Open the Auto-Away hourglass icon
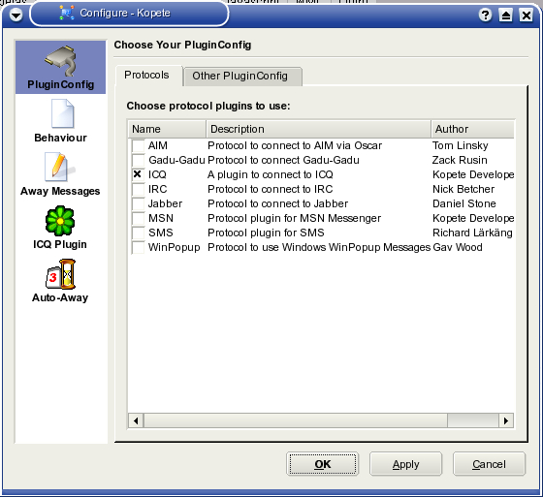This screenshot has height=497, width=543. click(x=60, y=274)
